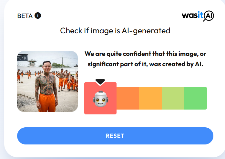Click the BETA label text
Screen dimensions: 225x159
click(25, 16)
